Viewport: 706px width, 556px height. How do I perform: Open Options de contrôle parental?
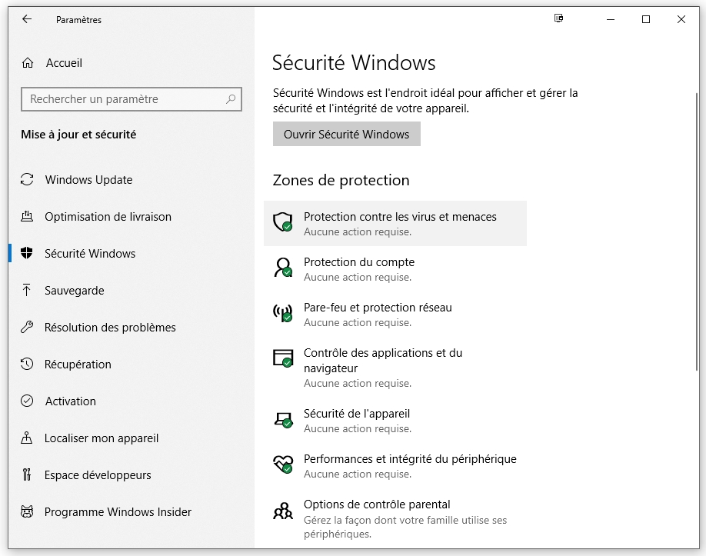[378, 504]
